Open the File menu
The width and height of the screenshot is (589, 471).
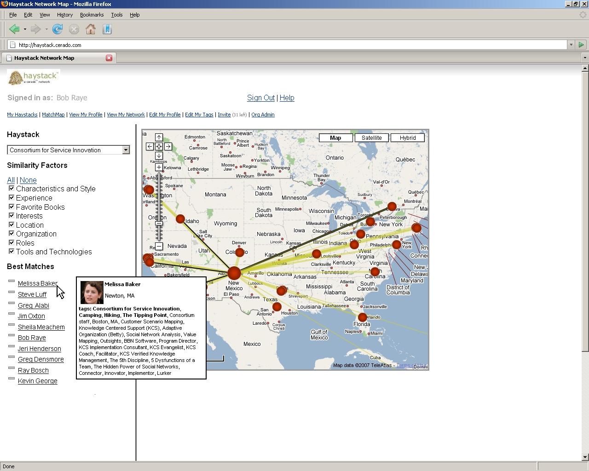click(x=13, y=15)
